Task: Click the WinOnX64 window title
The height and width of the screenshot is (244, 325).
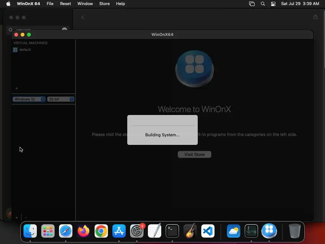Action: [162, 34]
